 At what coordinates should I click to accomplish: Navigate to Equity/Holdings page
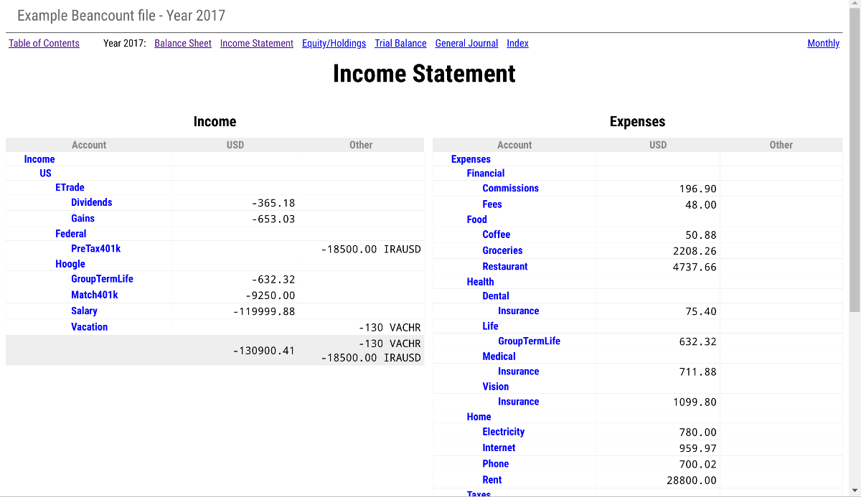[x=334, y=43]
